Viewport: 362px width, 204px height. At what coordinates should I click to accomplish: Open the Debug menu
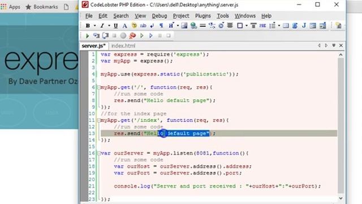pyautogui.click(x=160, y=16)
